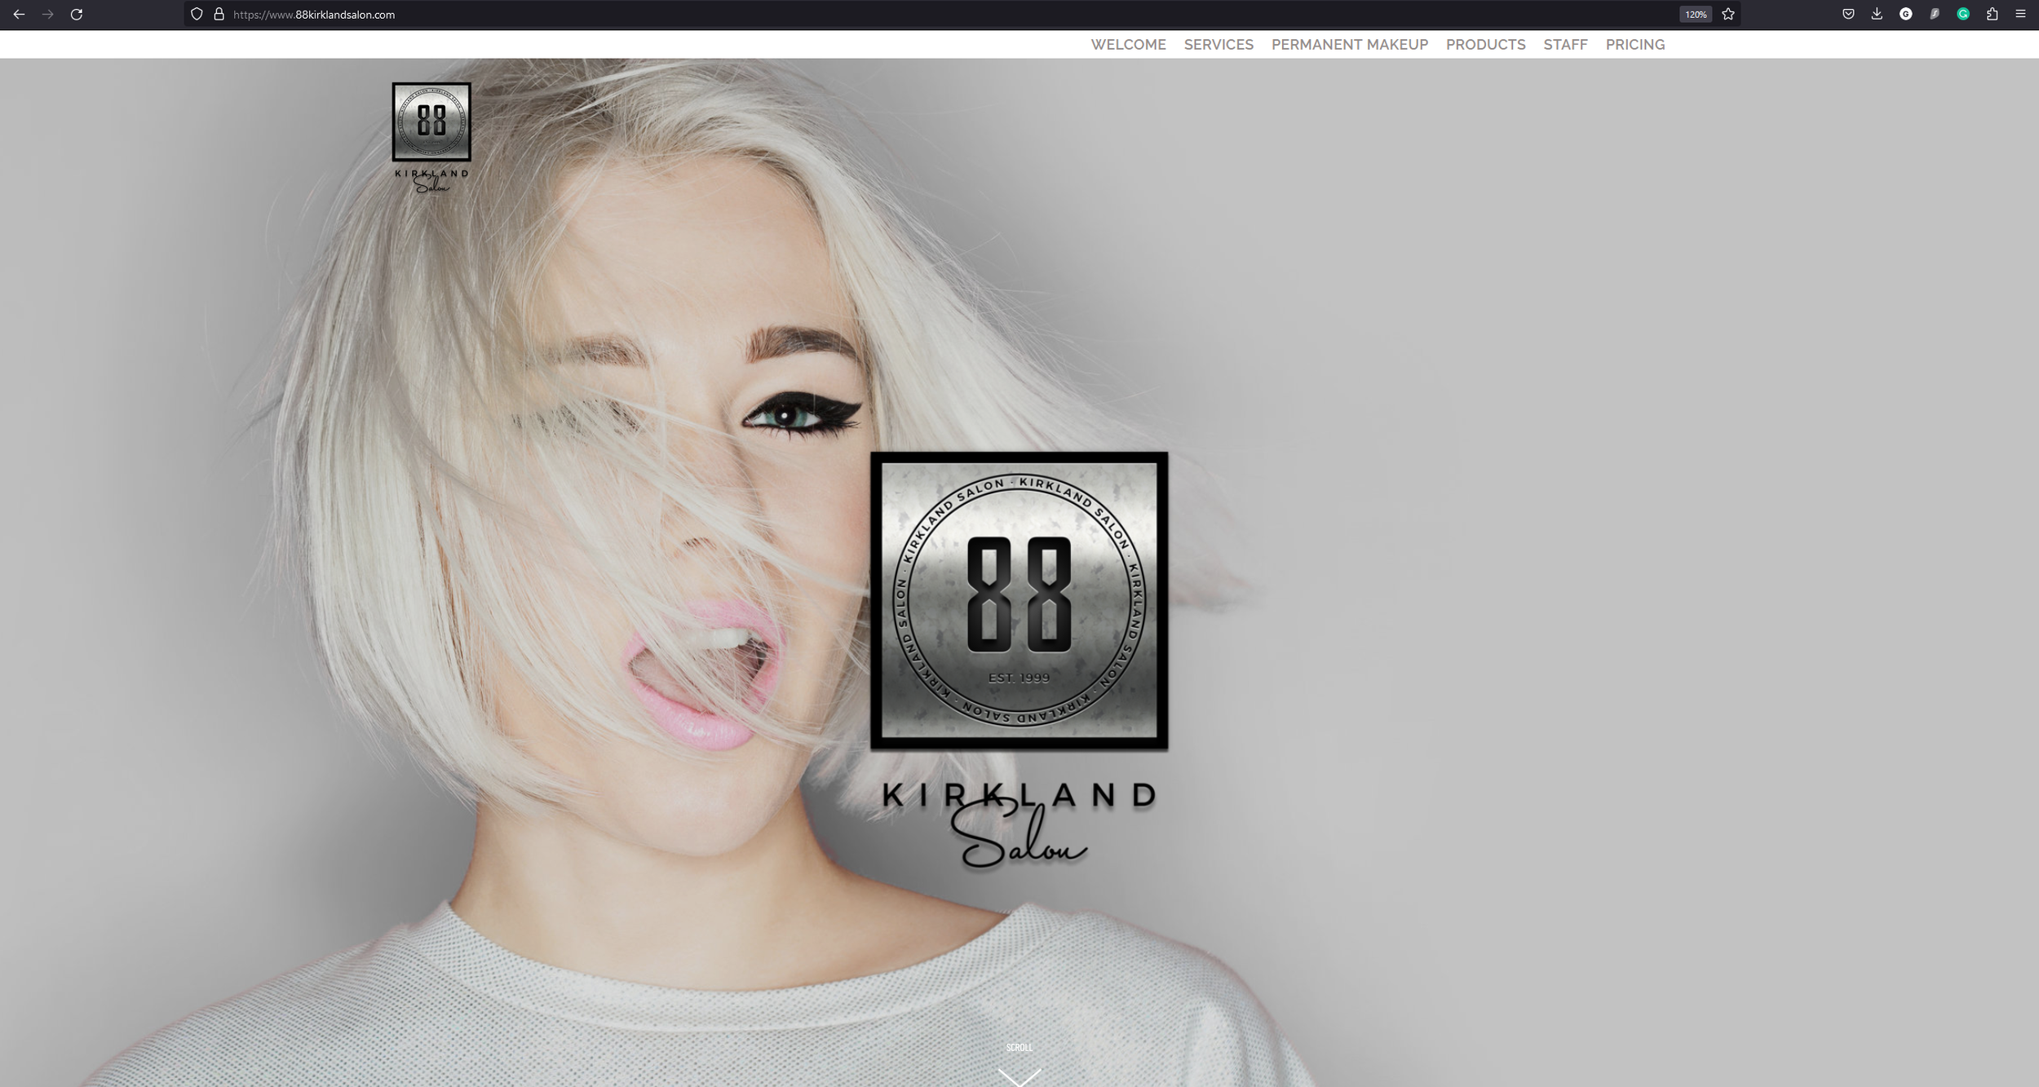Open the browser hamburger menu
This screenshot has height=1087, width=2039.
[x=2020, y=14]
